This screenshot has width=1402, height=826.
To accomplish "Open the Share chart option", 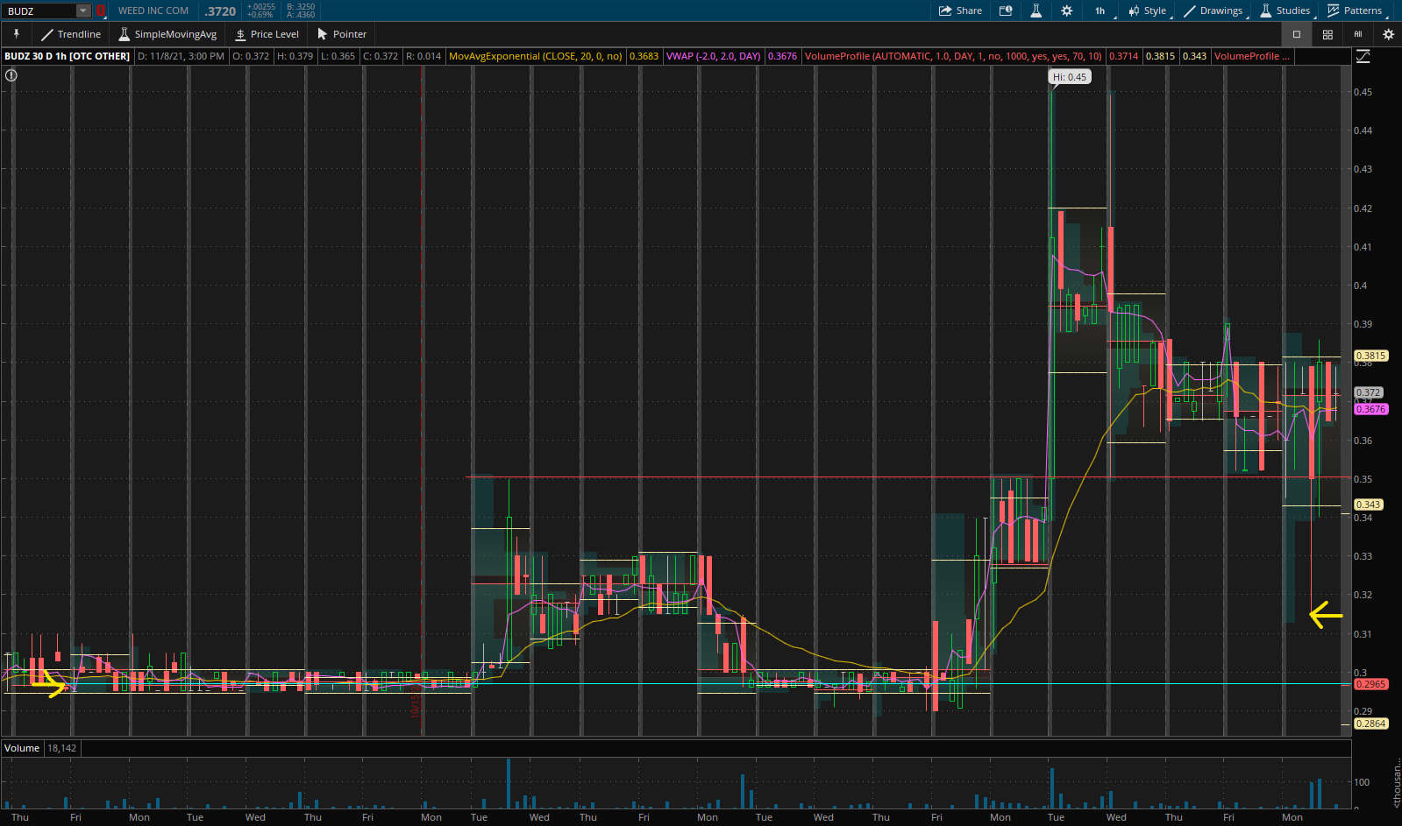I will (960, 11).
